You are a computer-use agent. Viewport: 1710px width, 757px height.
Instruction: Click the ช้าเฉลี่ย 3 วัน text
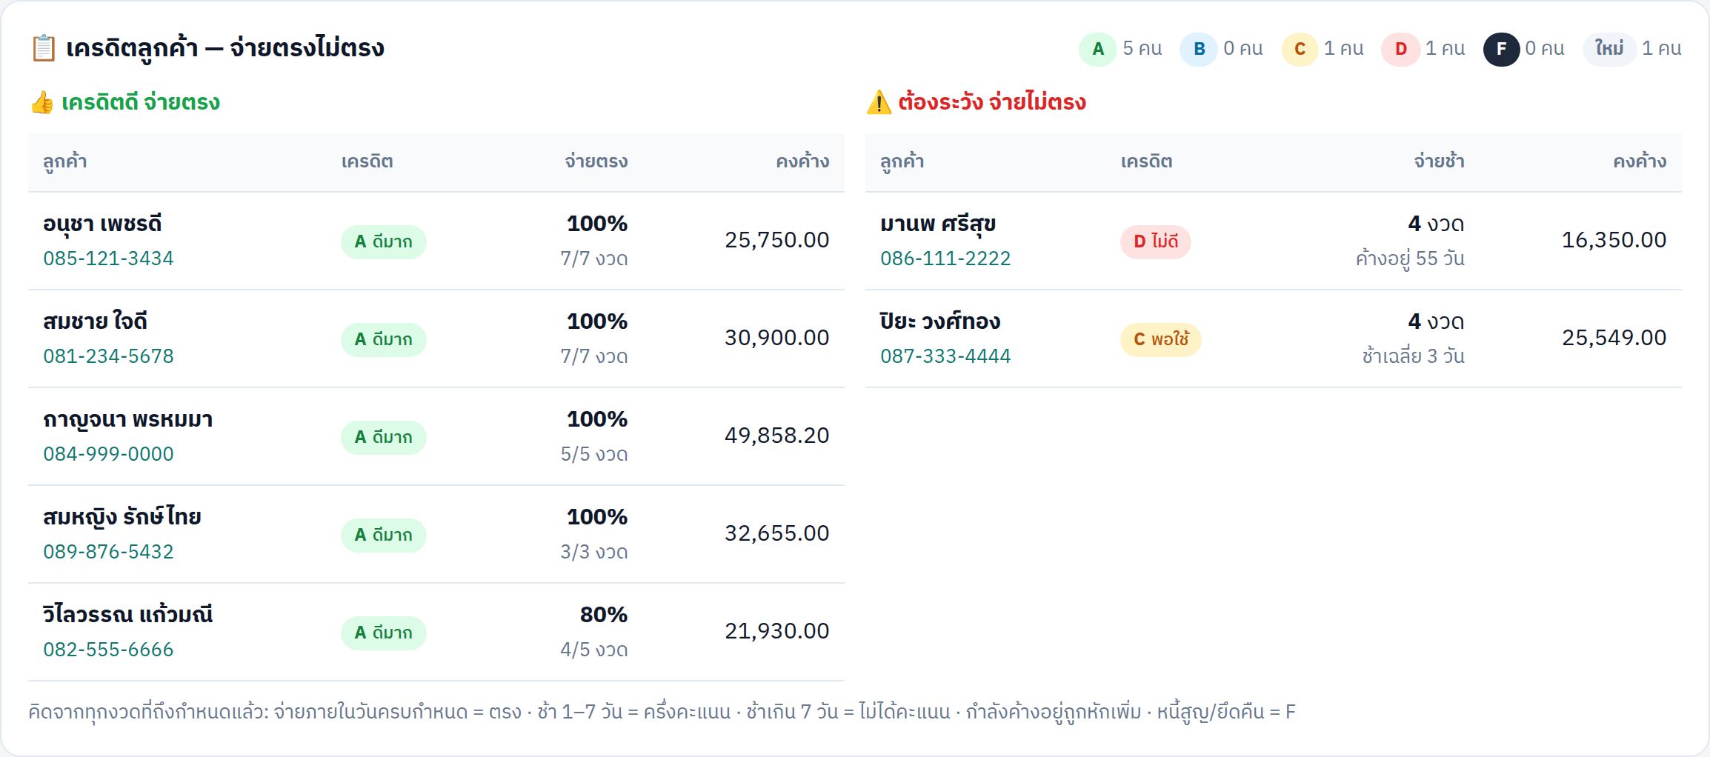point(1414,356)
